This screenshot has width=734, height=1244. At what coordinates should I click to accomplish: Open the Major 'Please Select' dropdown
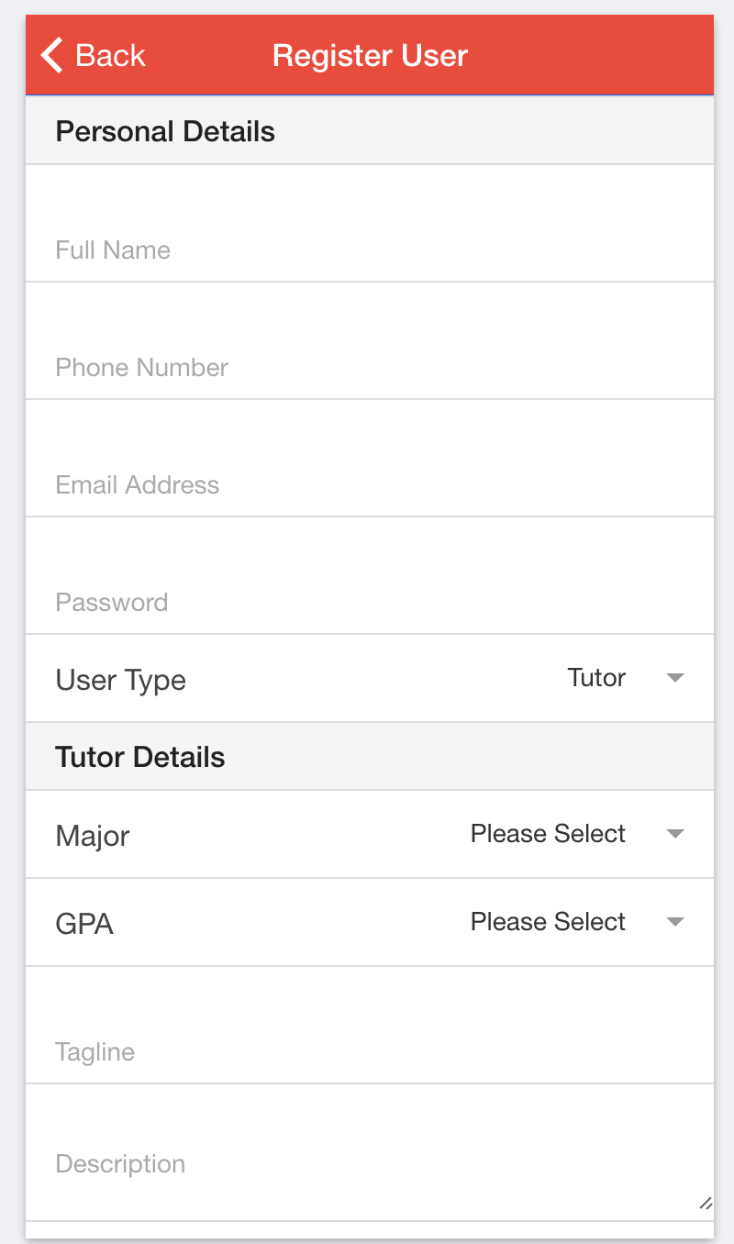(x=548, y=834)
